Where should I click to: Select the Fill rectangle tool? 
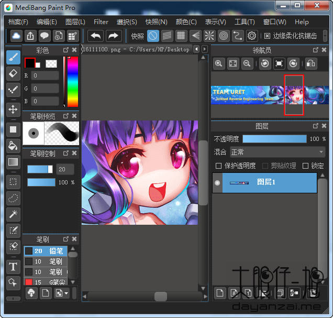pos(13,129)
